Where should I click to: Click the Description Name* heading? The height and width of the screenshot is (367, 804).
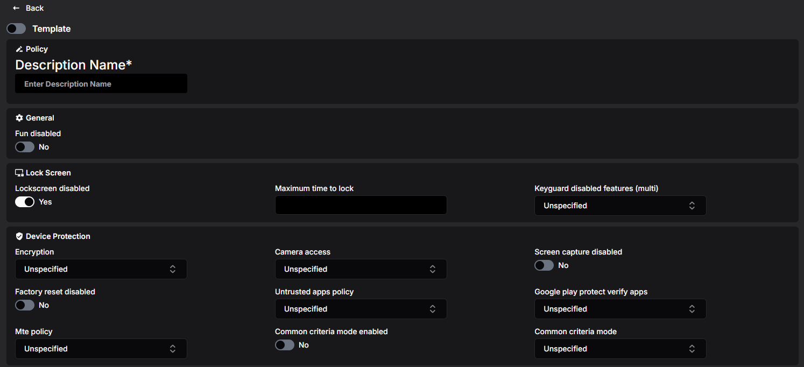(x=74, y=65)
